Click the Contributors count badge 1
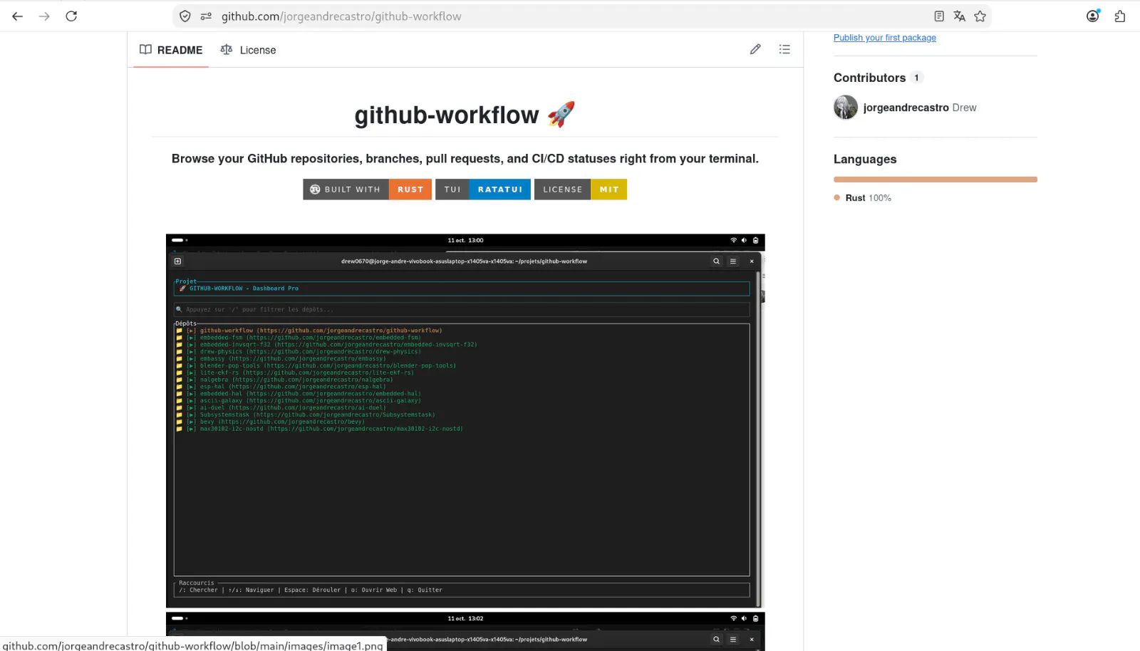The image size is (1140, 651). (x=916, y=78)
